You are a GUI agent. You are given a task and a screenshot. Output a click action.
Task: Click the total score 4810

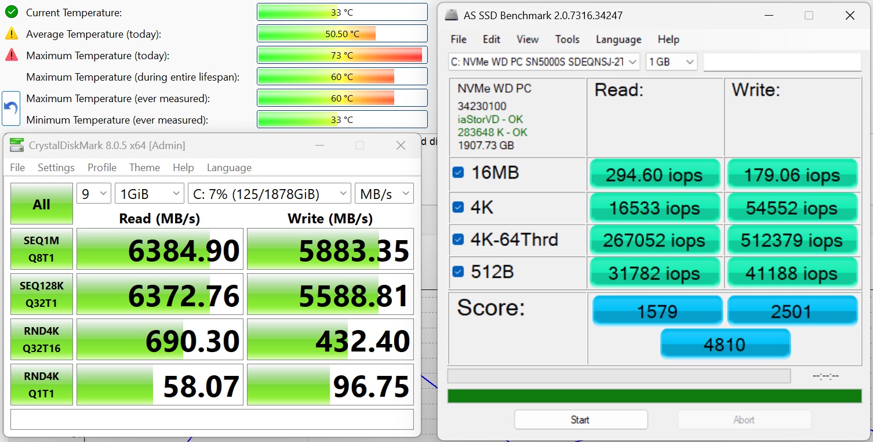(x=725, y=344)
